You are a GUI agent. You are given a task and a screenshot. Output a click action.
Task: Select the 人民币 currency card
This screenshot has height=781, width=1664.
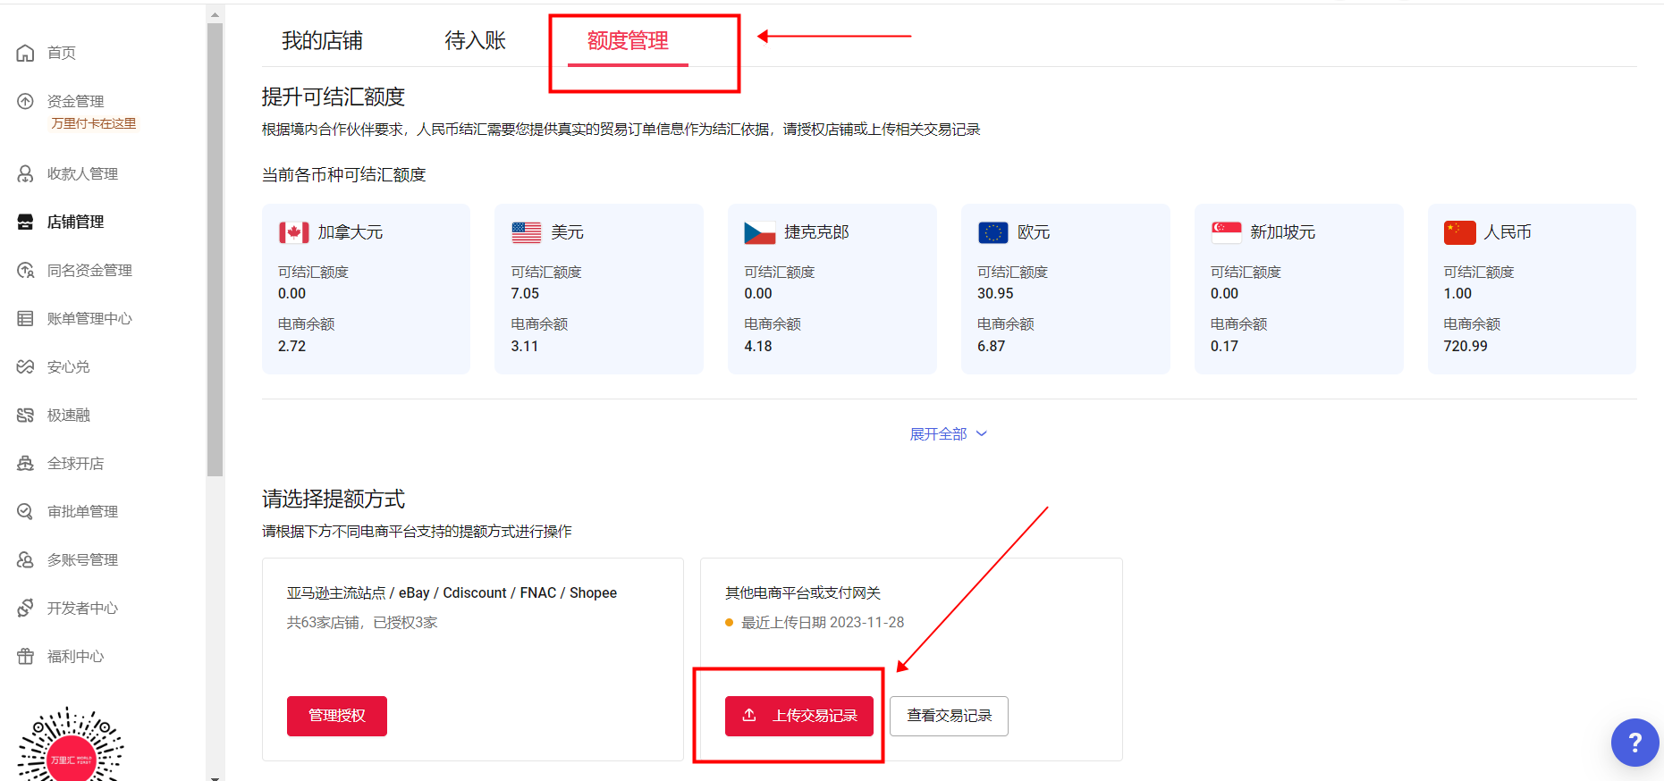click(1531, 289)
